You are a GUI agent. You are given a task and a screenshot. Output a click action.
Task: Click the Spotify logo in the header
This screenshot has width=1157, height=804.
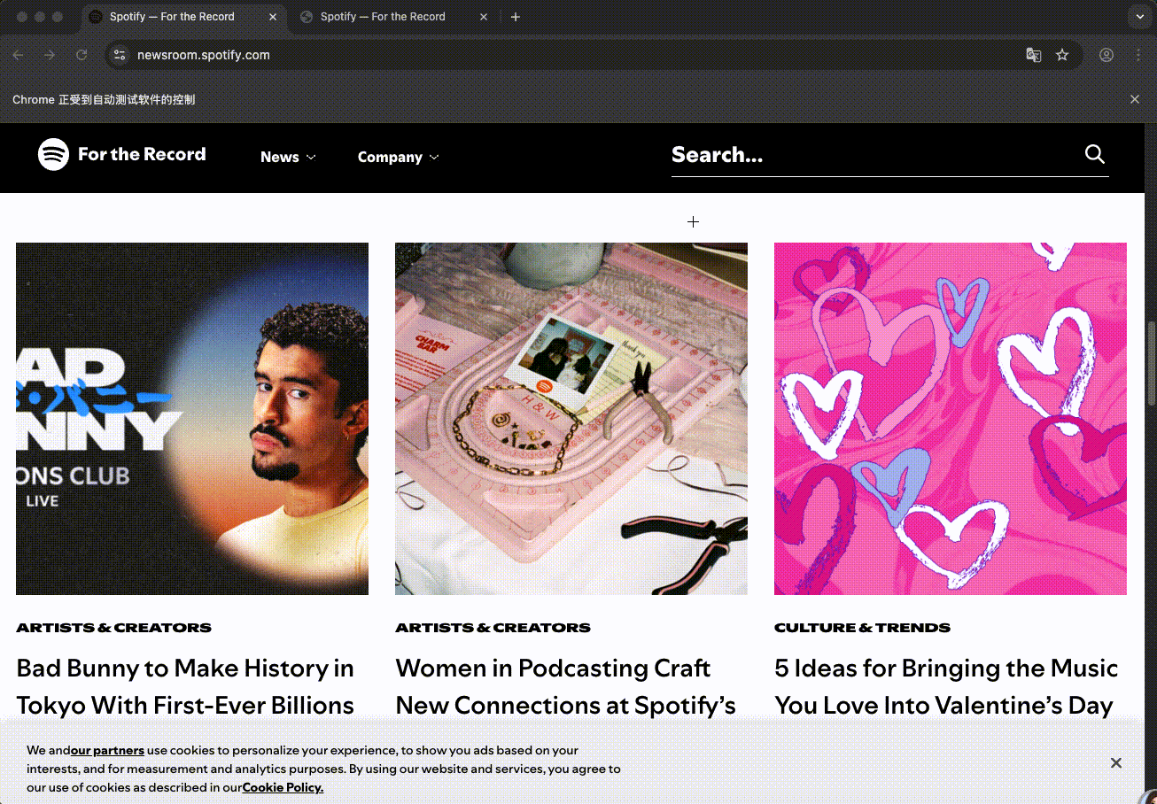54,155
